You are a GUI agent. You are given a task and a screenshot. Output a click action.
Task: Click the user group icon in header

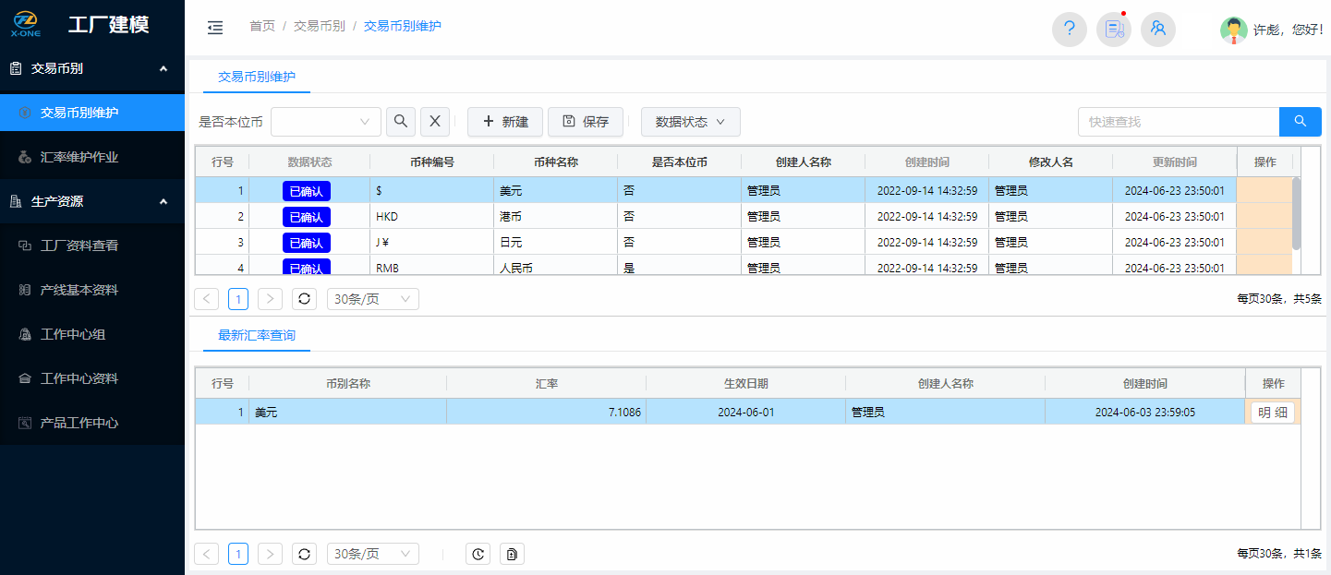pyautogui.click(x=1157, y=29)
